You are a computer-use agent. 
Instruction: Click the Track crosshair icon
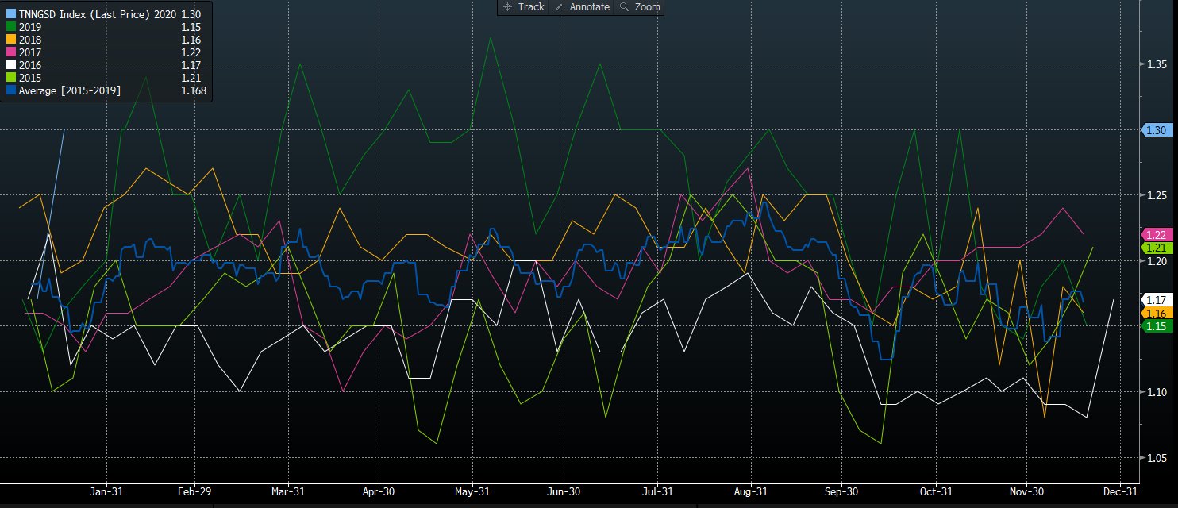click(x=508, y=6)
